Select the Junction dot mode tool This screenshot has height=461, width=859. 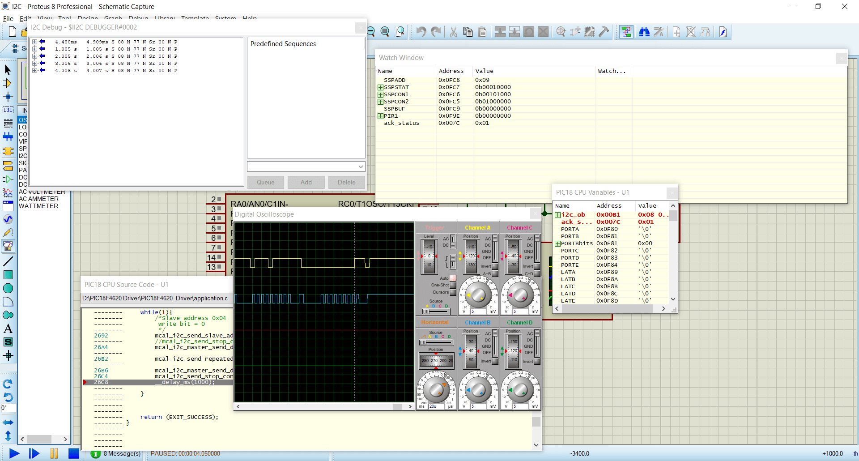tap(8, 97)
